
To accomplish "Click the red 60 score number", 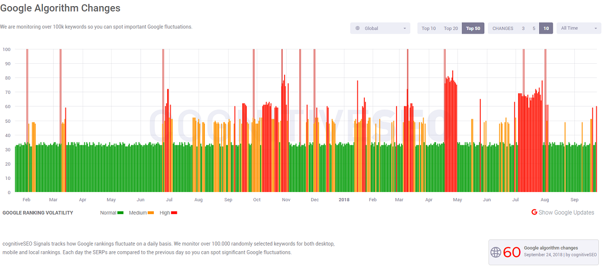I will point(512,252).
